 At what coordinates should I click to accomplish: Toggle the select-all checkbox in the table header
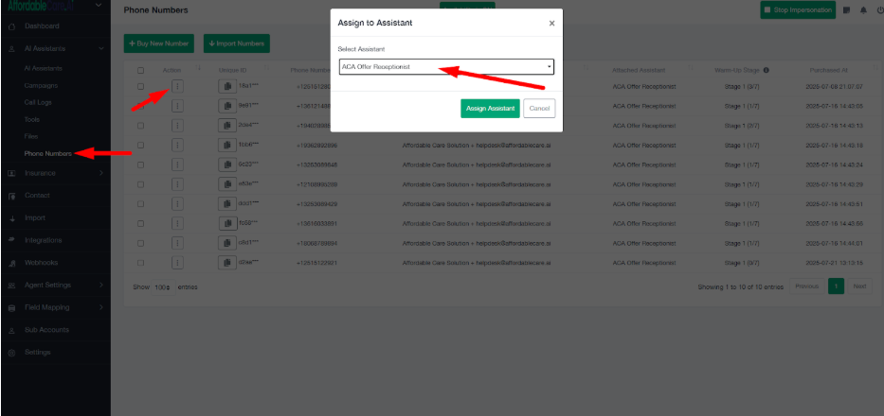(x=141, y=70)
